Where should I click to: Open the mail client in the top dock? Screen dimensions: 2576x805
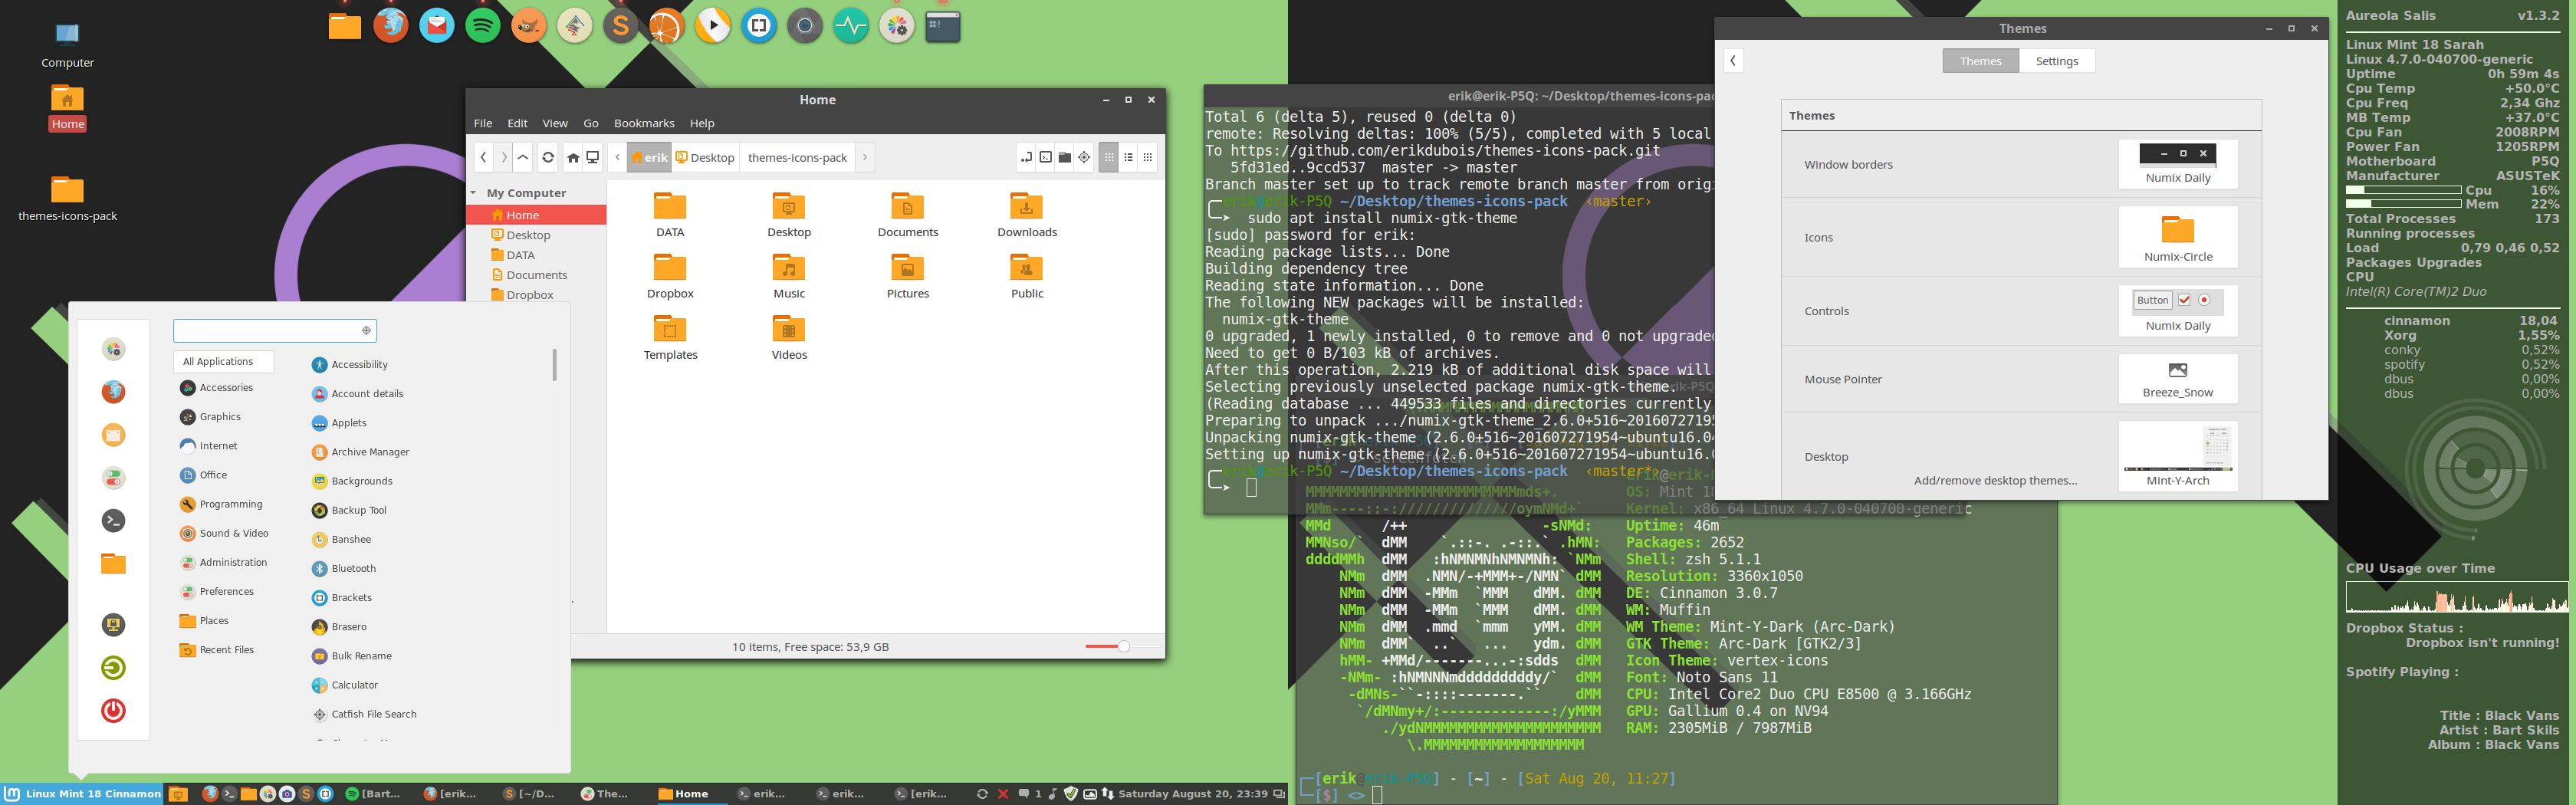click(437, 25)
